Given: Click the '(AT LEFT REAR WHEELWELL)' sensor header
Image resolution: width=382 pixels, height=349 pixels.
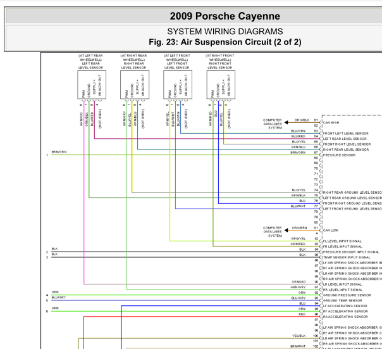Looking at the screenshot, I should (x=90, y=58).
